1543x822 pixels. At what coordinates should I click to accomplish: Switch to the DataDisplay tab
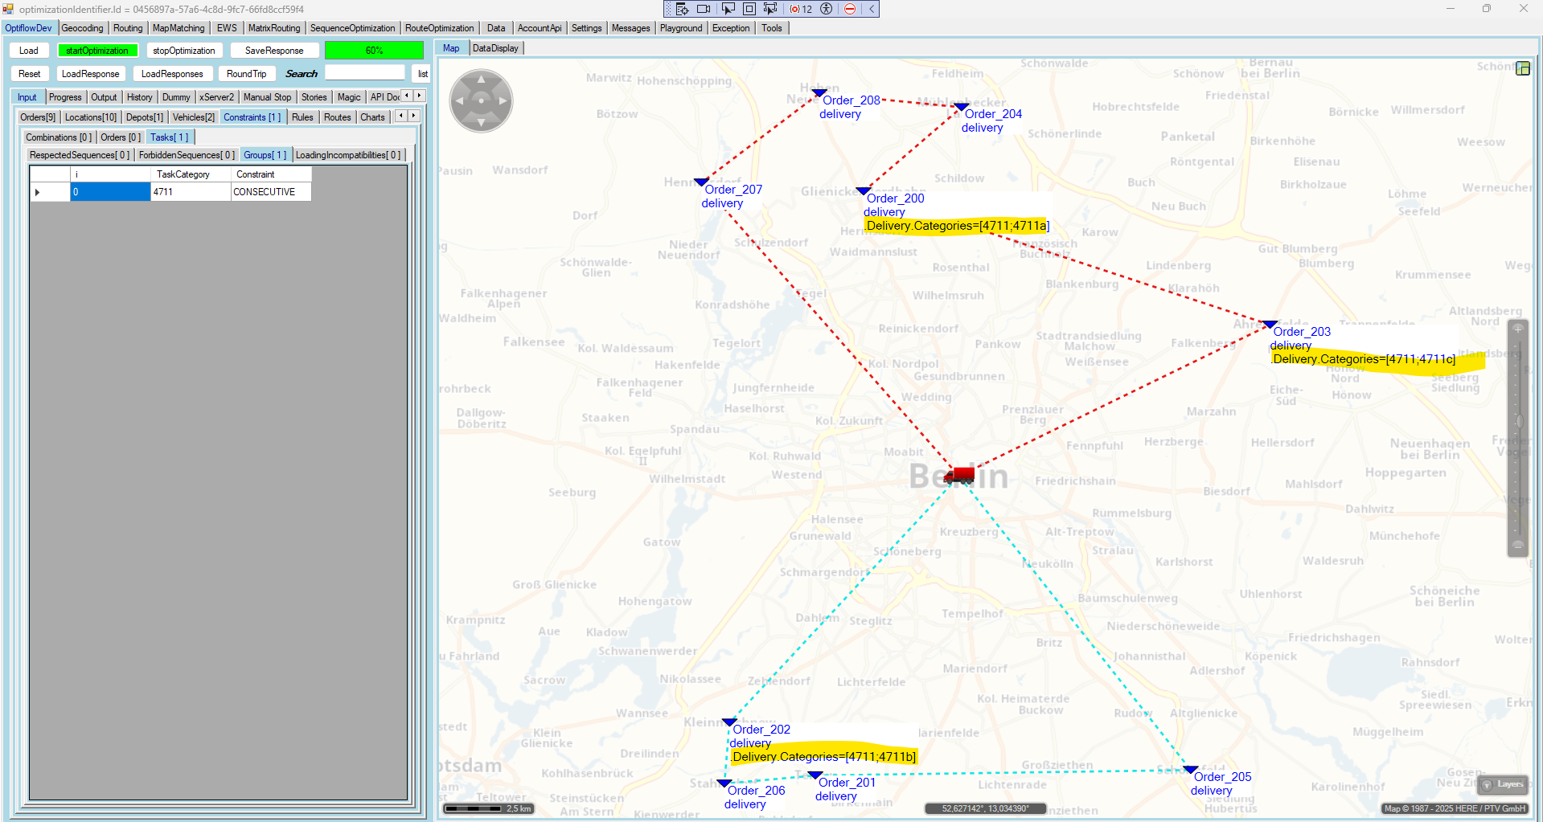coord(495,48)
